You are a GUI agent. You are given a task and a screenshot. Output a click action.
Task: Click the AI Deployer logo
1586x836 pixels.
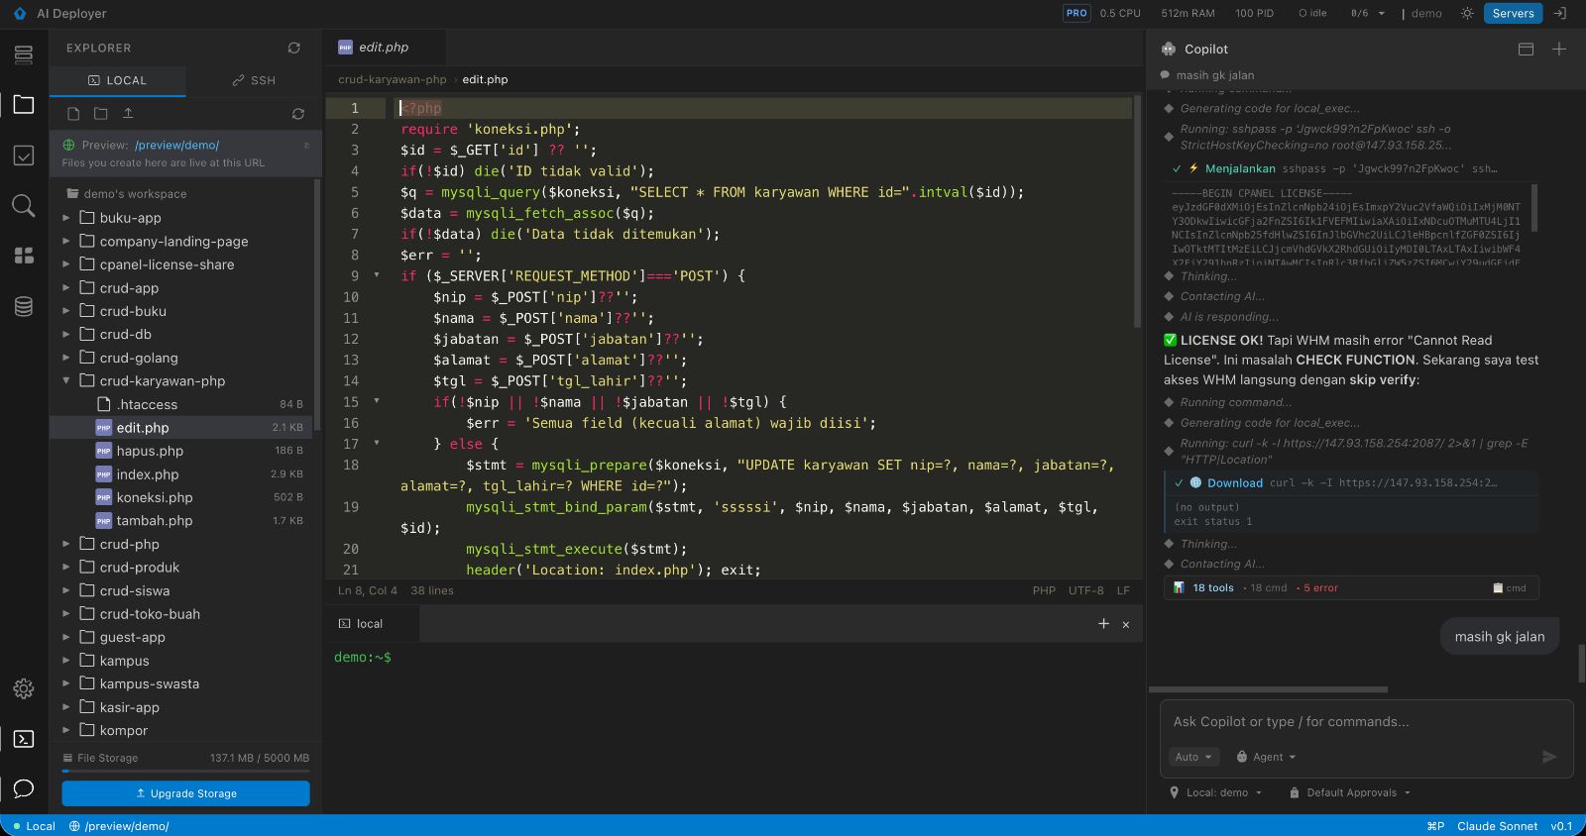19,13
